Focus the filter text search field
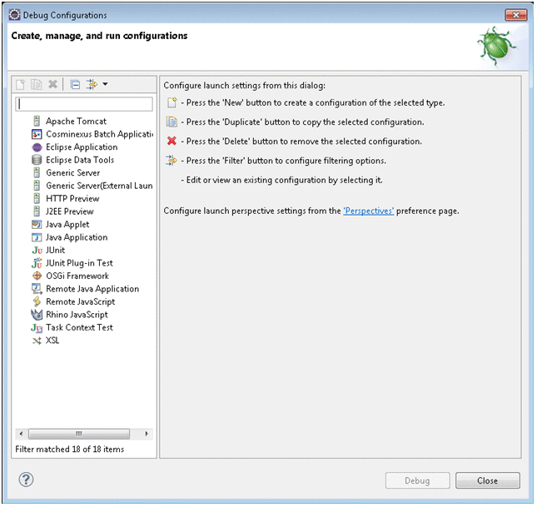Viewport: 537px width, 507px height. click(x=84, y=104)
